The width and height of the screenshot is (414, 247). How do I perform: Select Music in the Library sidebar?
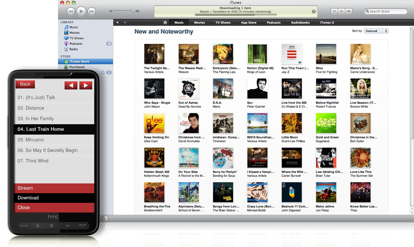pyautogui.click(x=85, y=27)
